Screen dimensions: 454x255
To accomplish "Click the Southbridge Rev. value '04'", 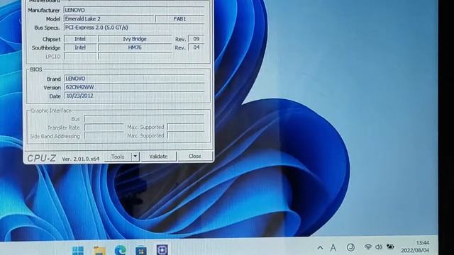I will click(196, 47).
